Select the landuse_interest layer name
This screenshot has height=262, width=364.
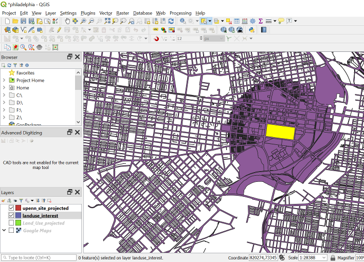coord(40,216)
